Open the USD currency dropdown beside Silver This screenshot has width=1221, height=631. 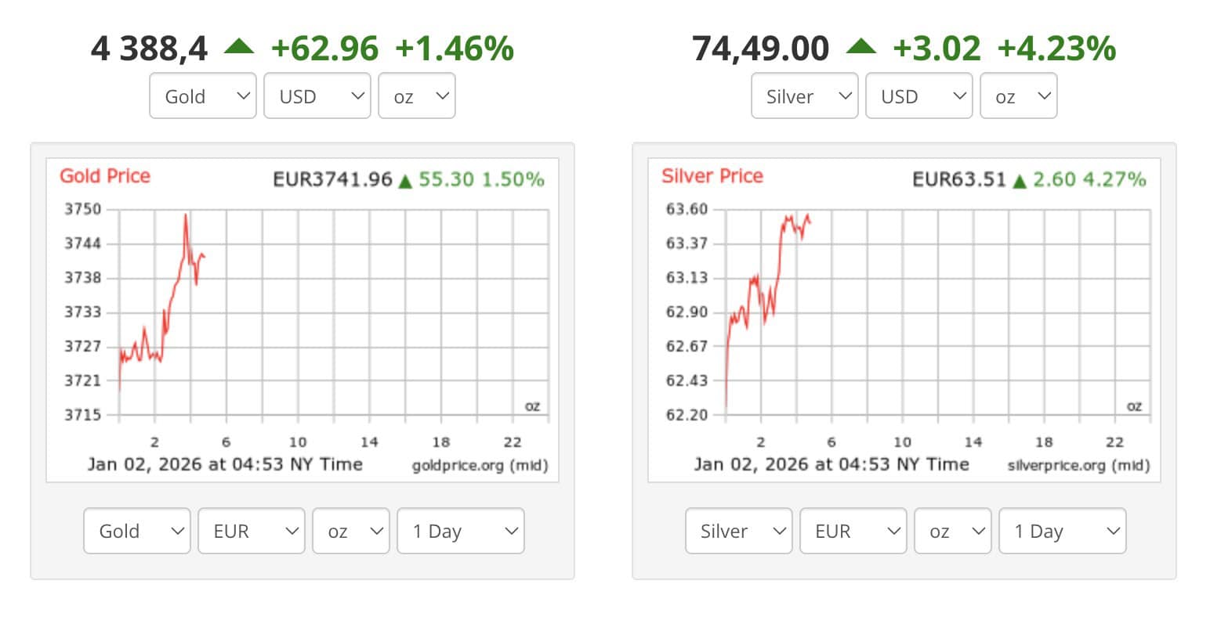coord(918,96)
